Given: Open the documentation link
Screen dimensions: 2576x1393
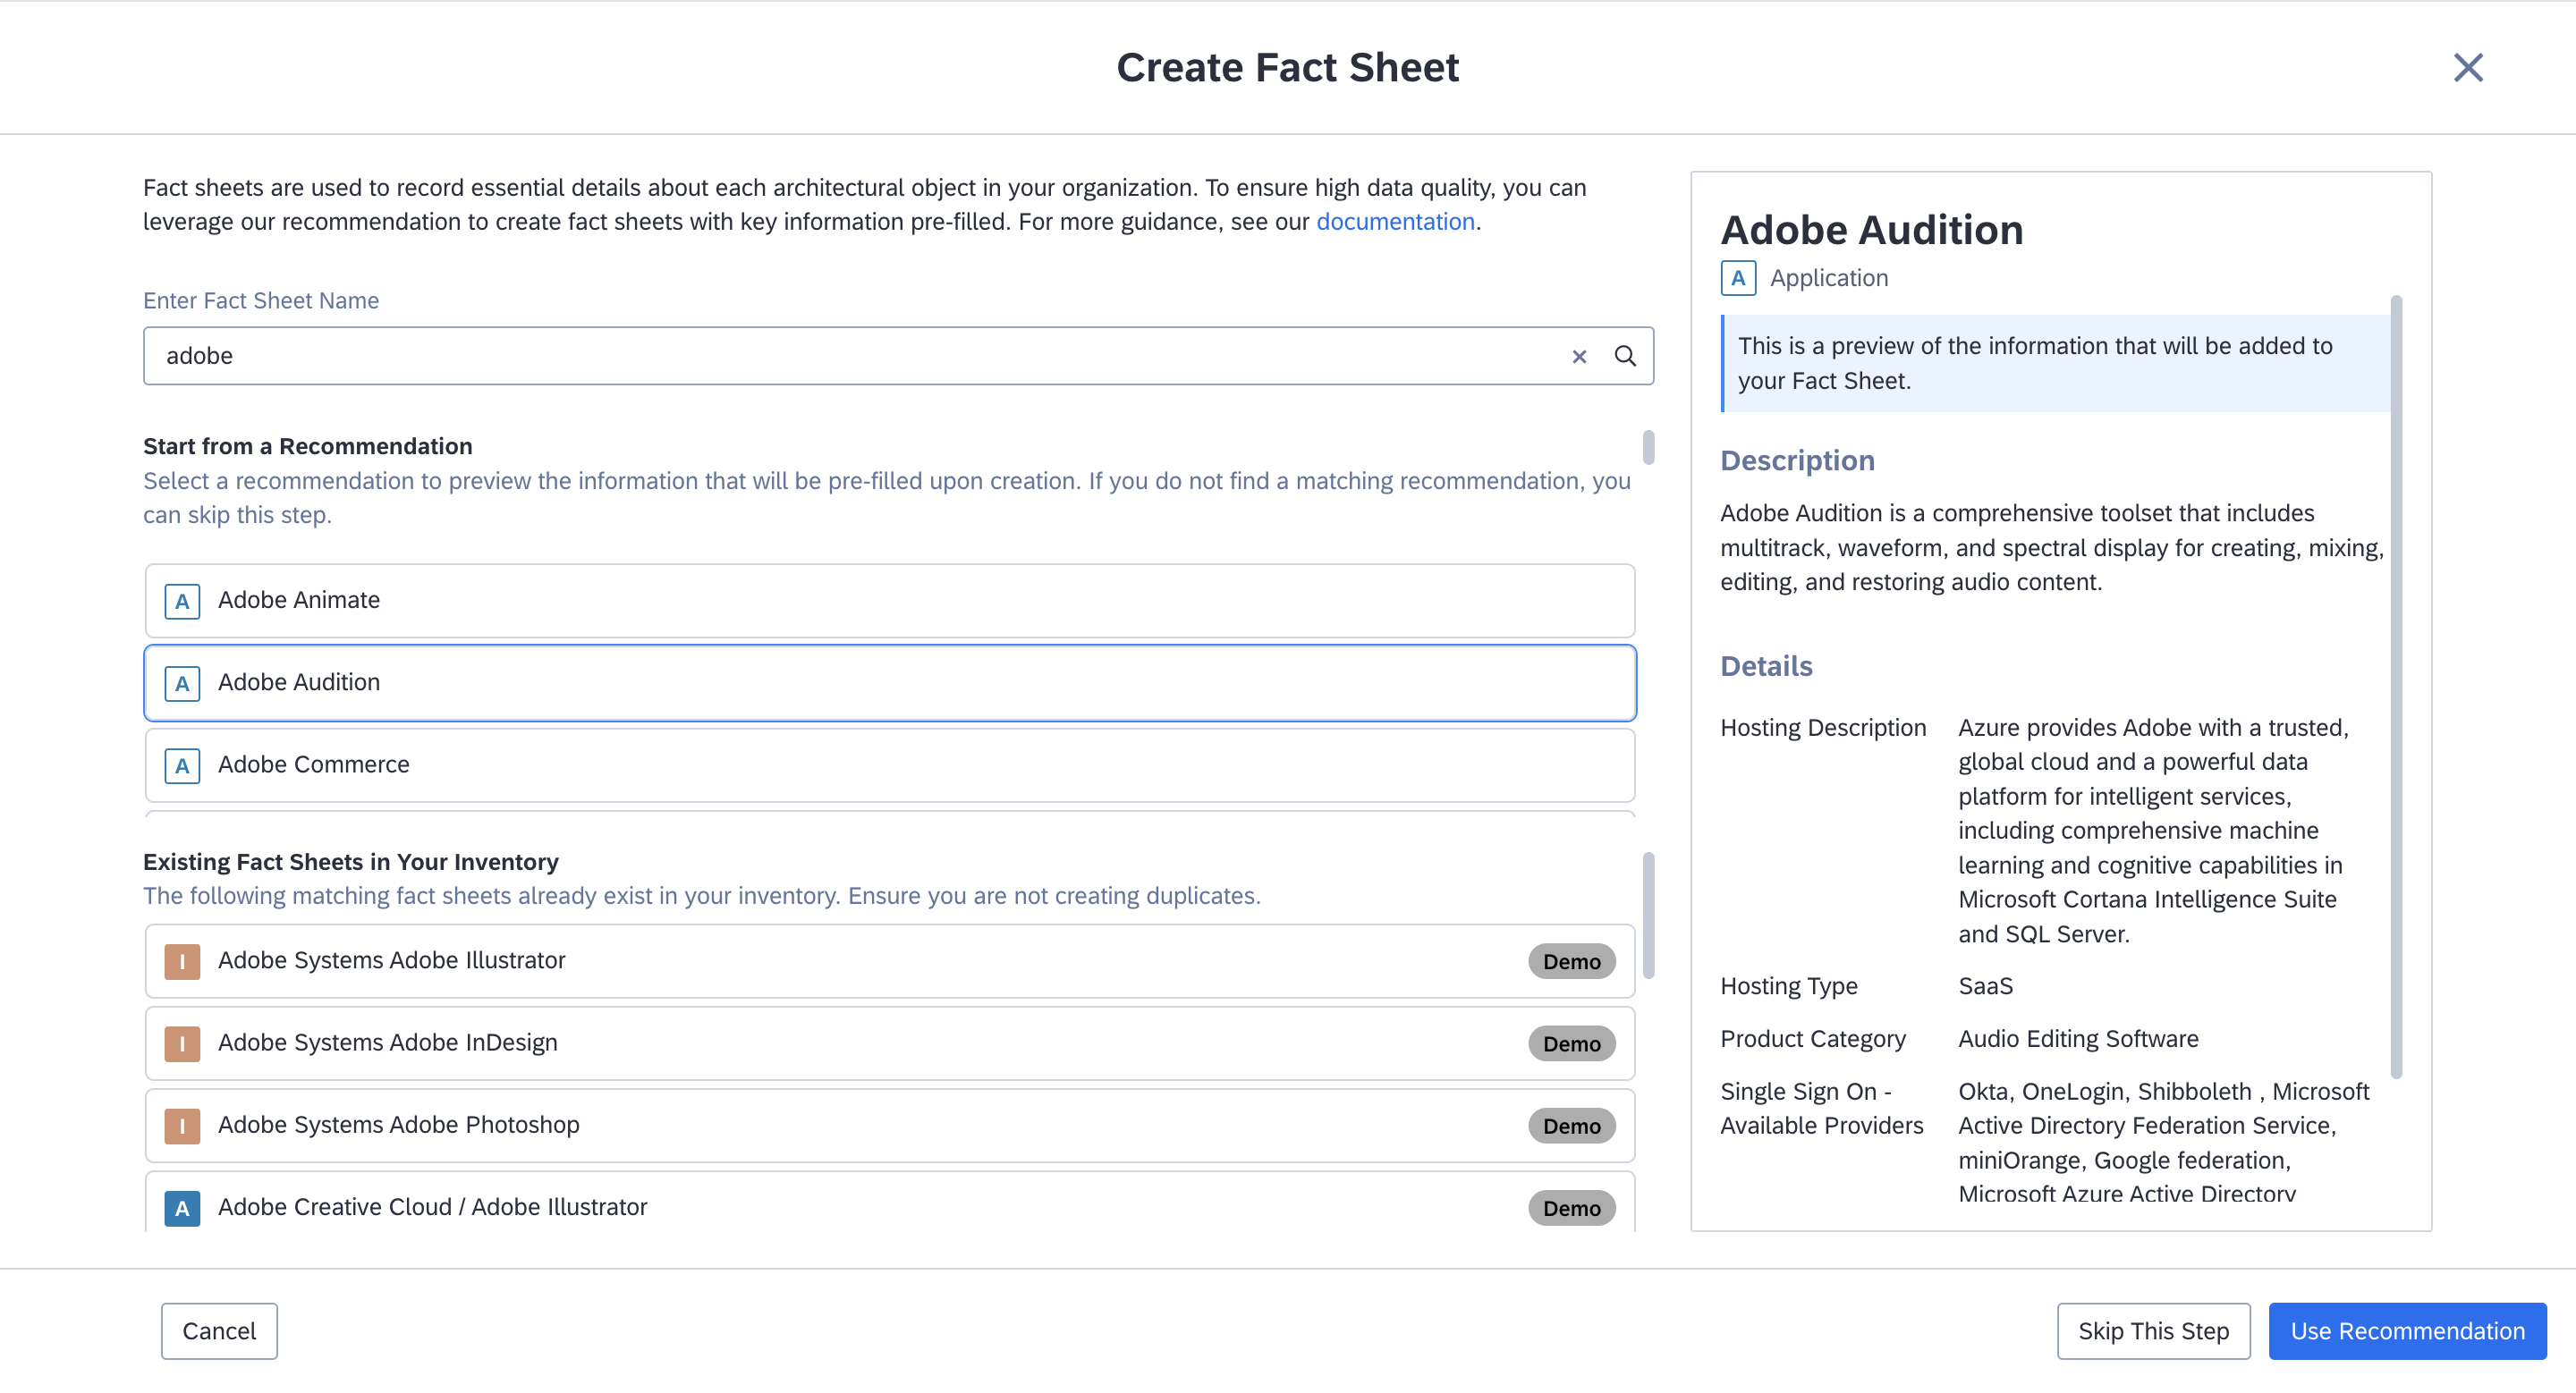Looking at the screenshot, I should pos(1395,222).
